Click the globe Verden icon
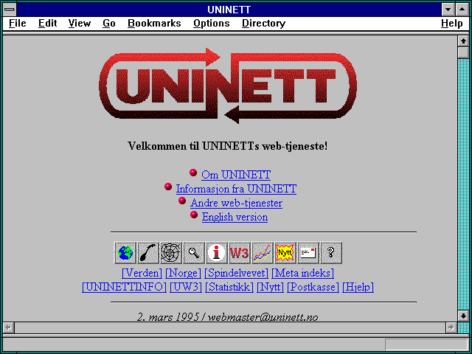Image resolution: width=472 pixels, height=354 pixels. (125, 252)
